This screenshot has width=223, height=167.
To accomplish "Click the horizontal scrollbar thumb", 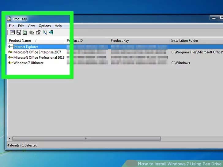I will pos(86,139).
